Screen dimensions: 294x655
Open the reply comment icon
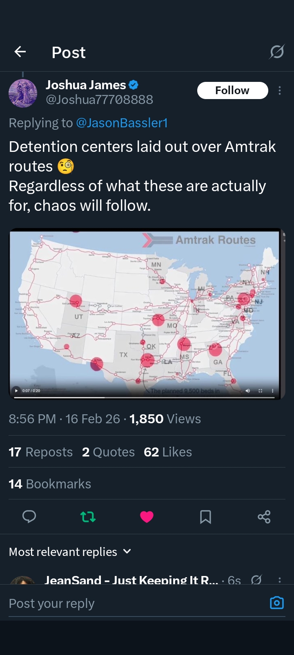pyautogui.click(x=29, y=517)
